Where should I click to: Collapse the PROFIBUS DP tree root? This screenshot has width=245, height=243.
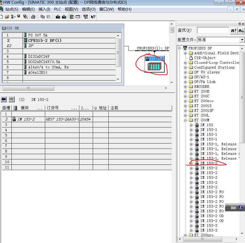coord(180,48)
